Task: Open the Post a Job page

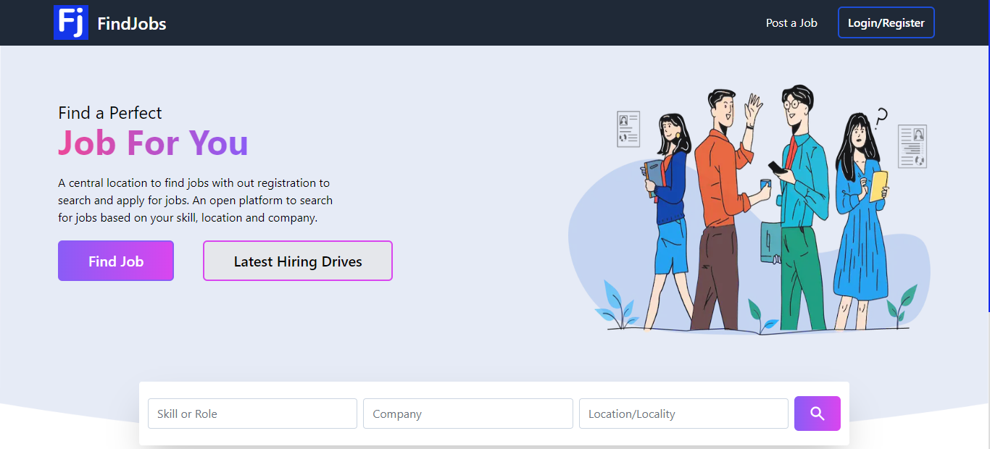Action: (x=791, y=22)
